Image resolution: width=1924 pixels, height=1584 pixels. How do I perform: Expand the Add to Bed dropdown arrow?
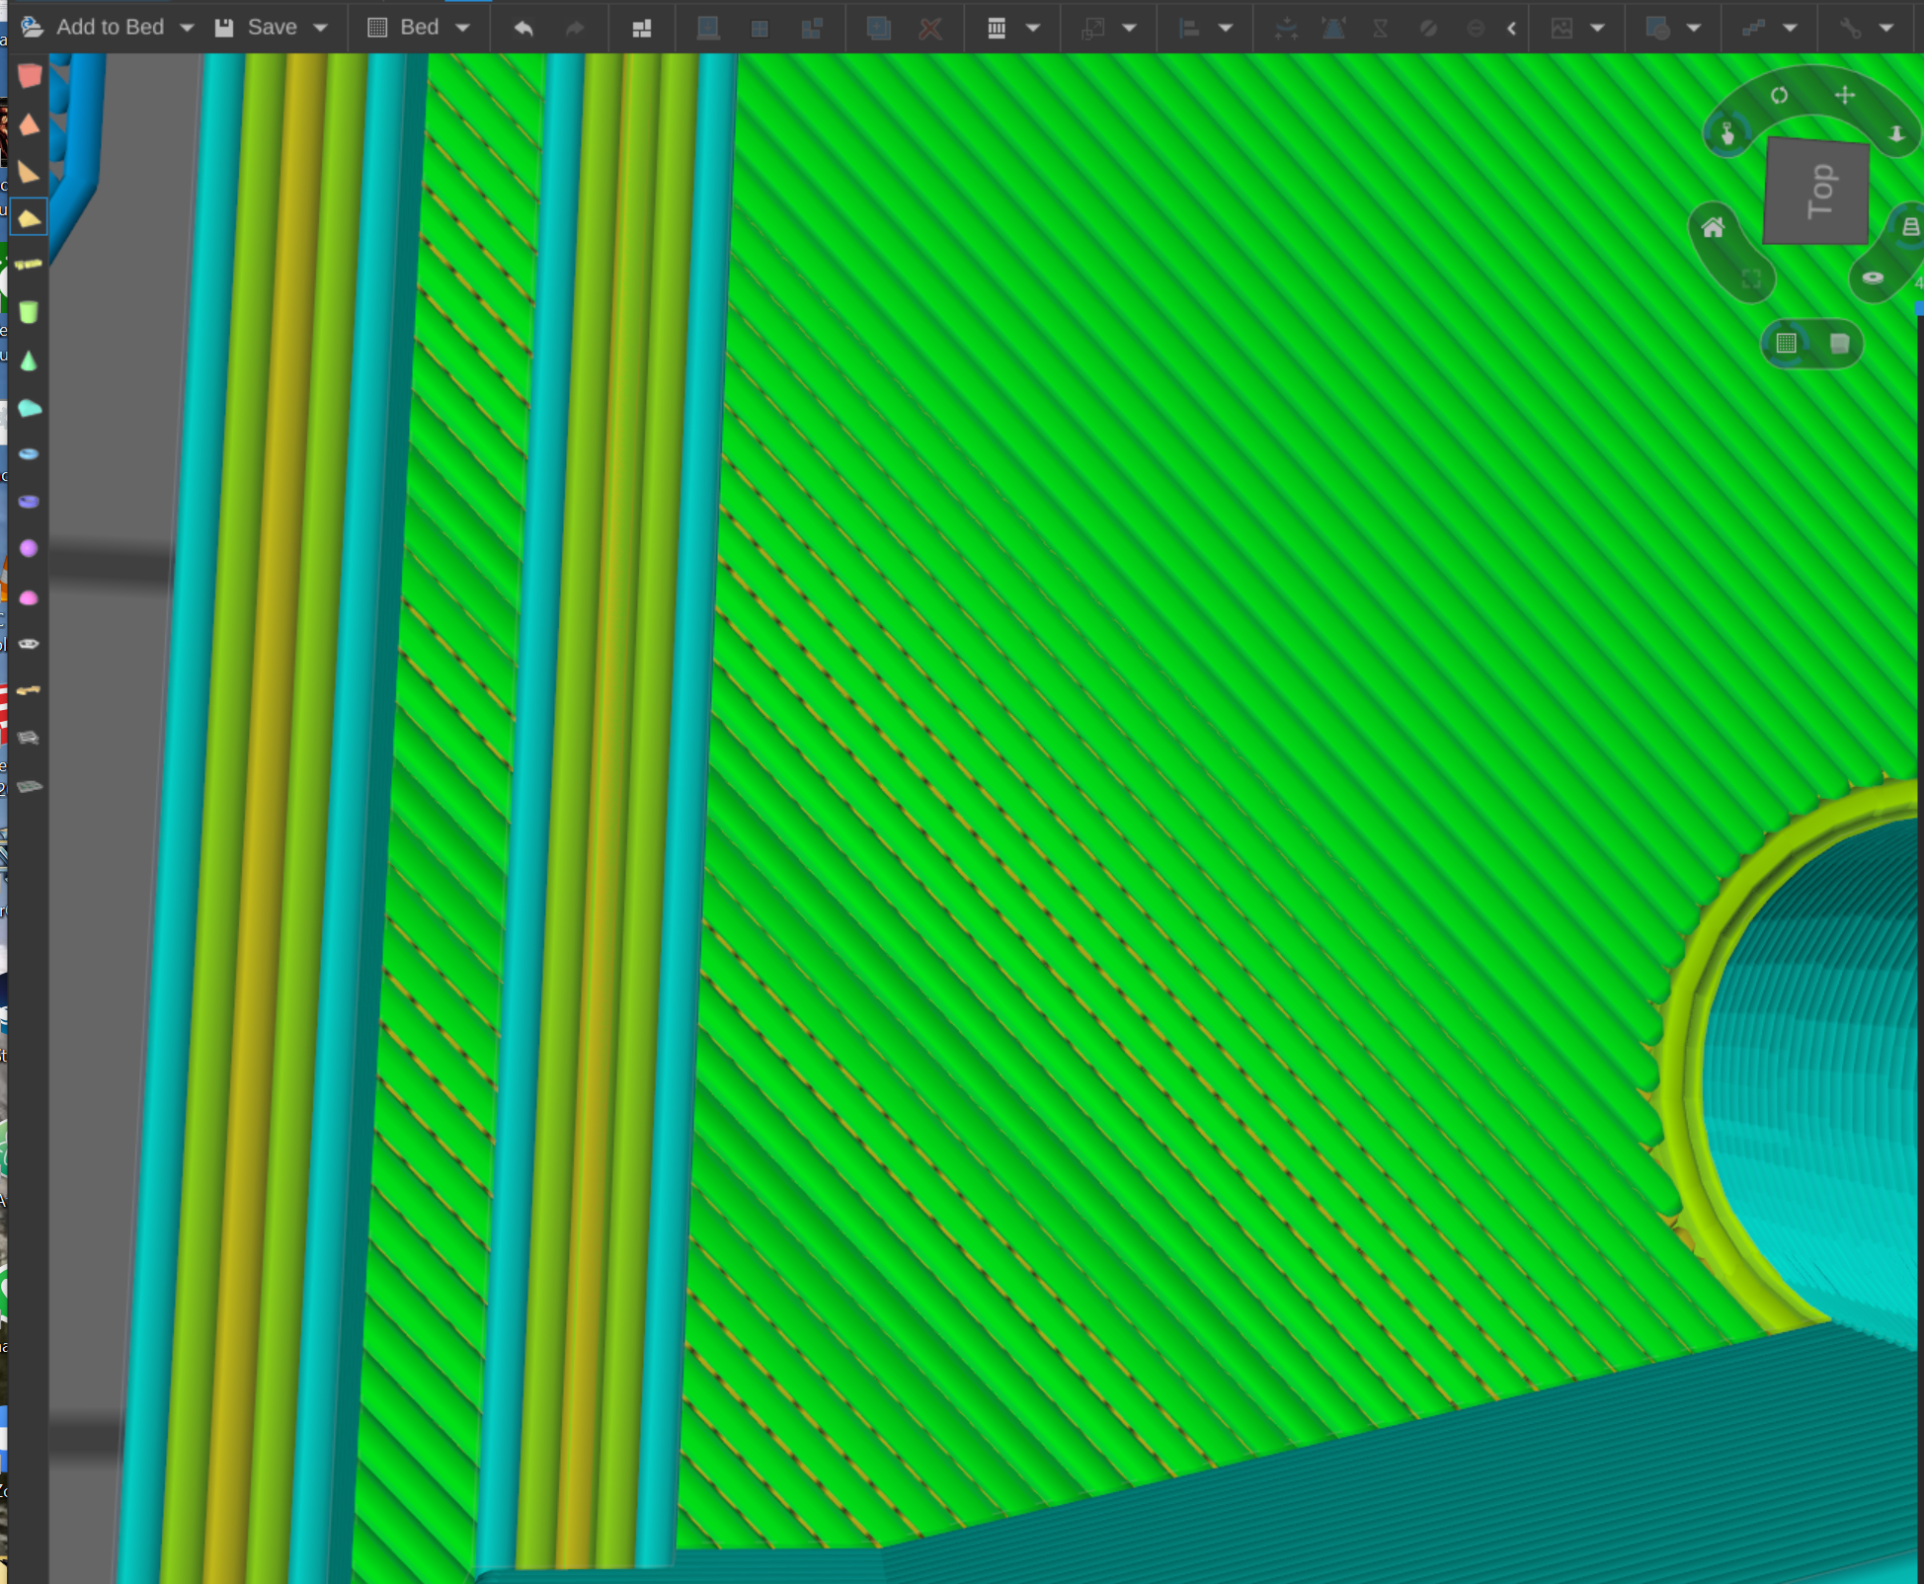pos(187,28)
